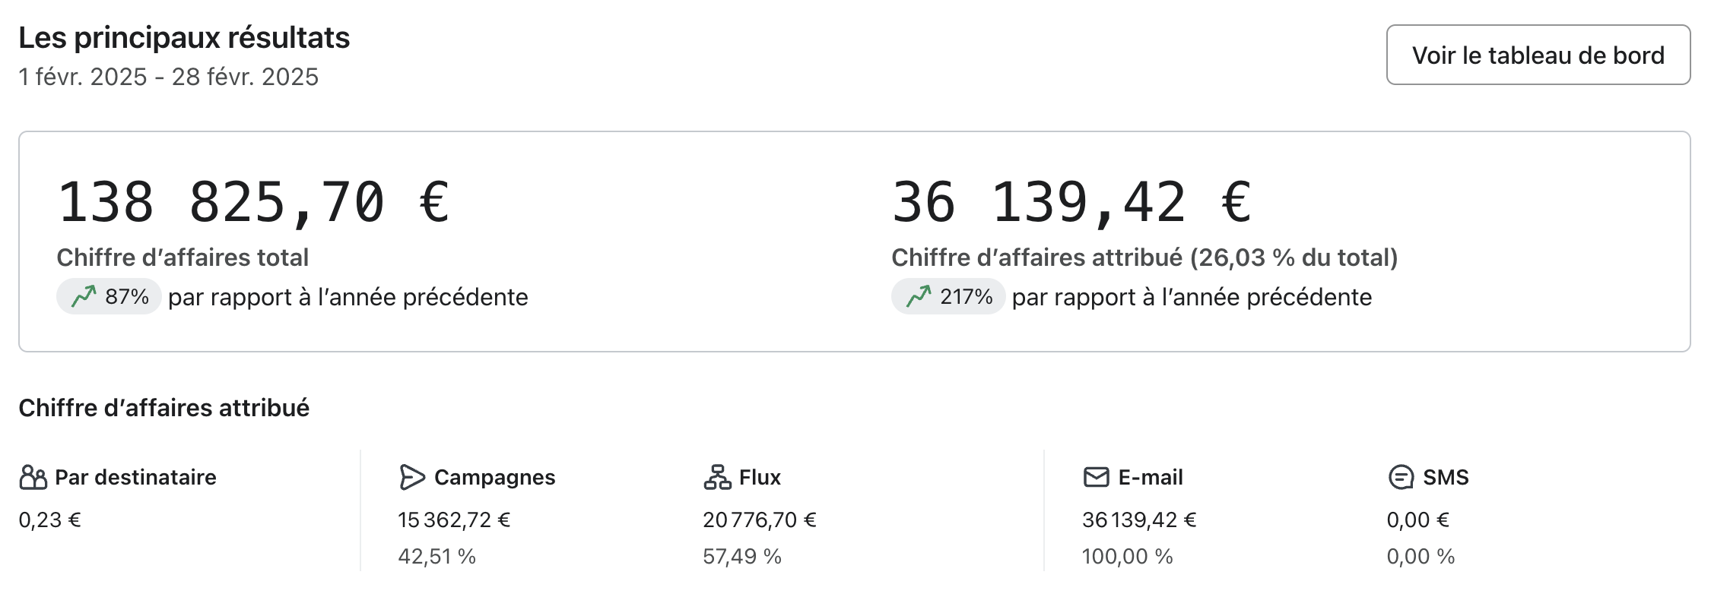
Task: Click the Par destinataire value 0,23 €
Action: (49, 520)
